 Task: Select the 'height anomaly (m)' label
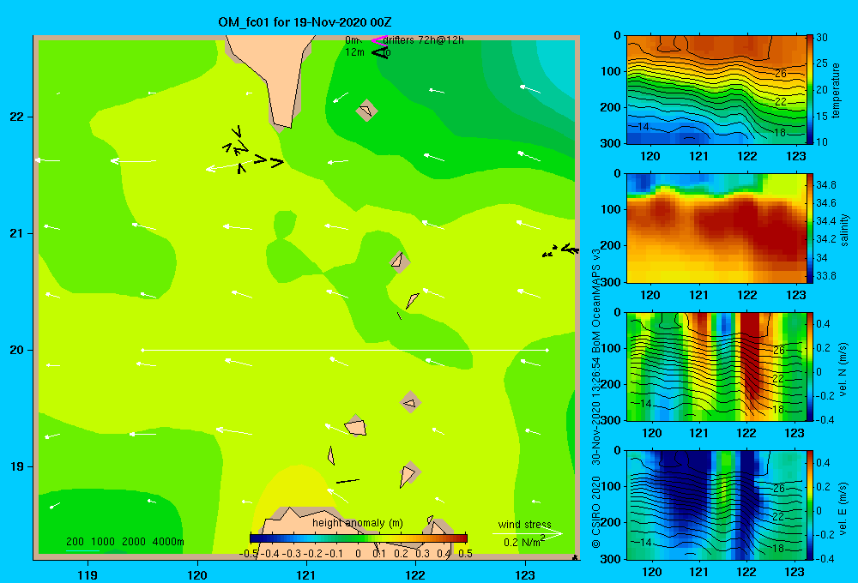(357, 523)
